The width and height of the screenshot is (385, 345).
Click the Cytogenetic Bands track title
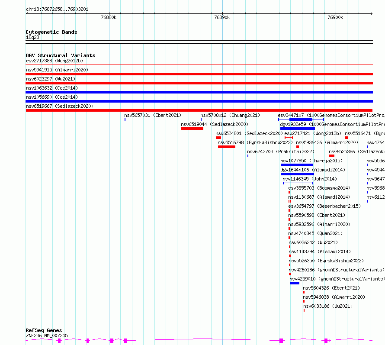(x=51, y=32)
